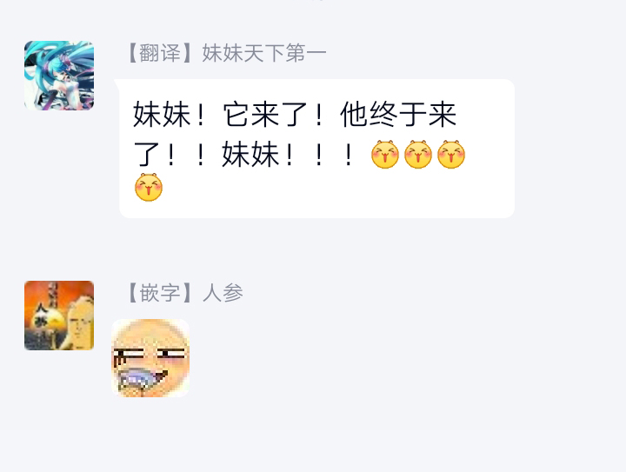Screen dimensions: 626x472
Task: Click the three exclamation marks before the emojis
Action: coord(319,155)
